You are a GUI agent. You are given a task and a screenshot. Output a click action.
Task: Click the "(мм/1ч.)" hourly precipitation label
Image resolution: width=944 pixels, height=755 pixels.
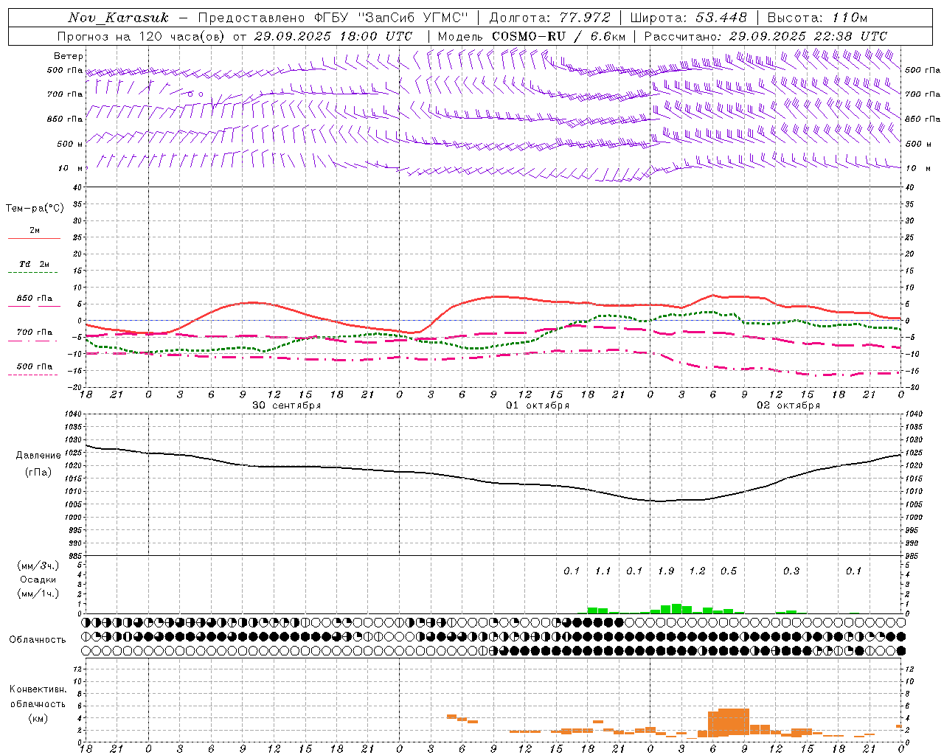38,594
